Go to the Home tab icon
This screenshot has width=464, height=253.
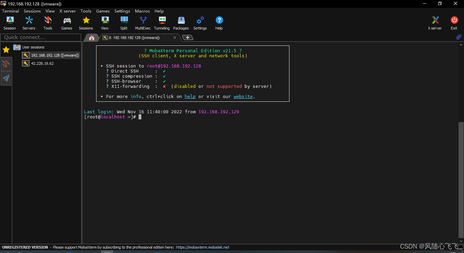(92, 38)
